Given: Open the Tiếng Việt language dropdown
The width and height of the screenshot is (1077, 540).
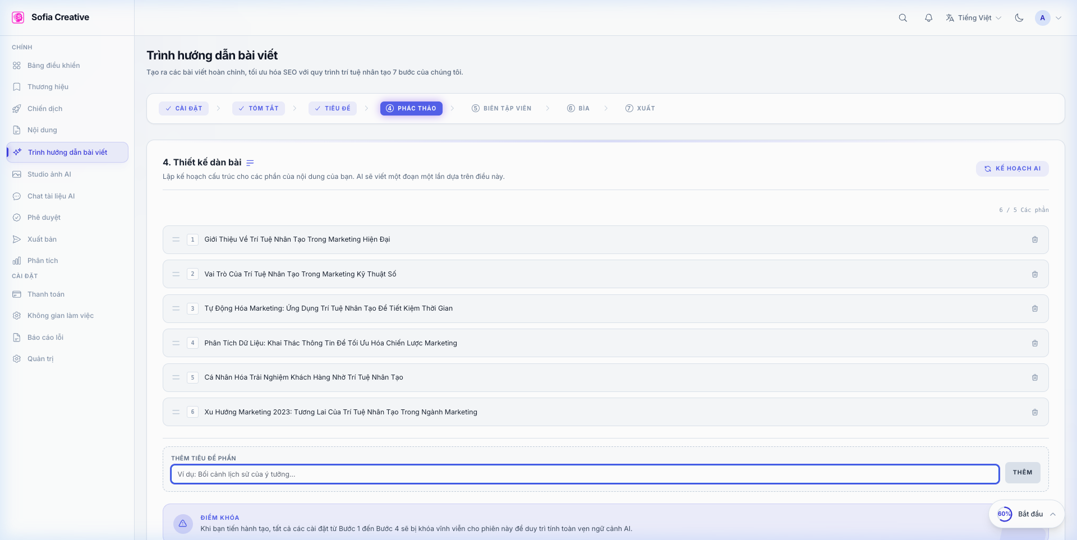Looking at the screenshot, I should (973, 18).
